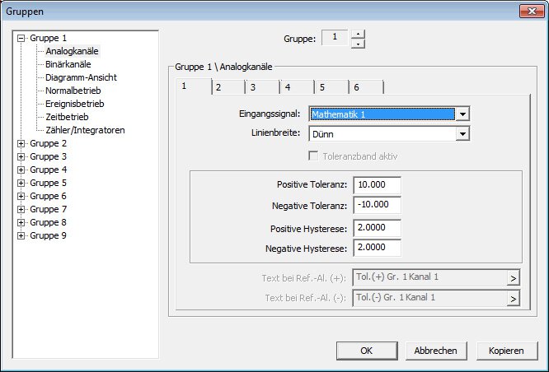Image resolution: width=549 pixels, height=372 pixels.
Task: Open the Linienbreite dropdown list
Action: point(462,133)
